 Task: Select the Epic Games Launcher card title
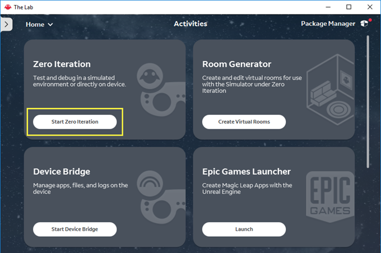click(x=247, y=171)
